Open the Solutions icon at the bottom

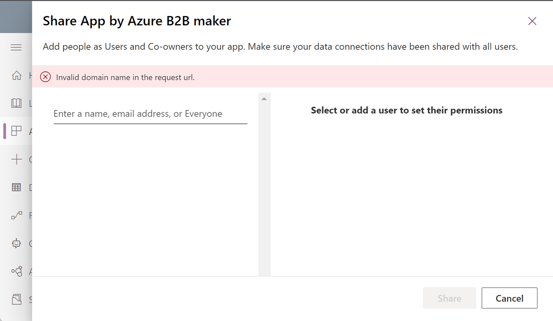click(16, 299)
